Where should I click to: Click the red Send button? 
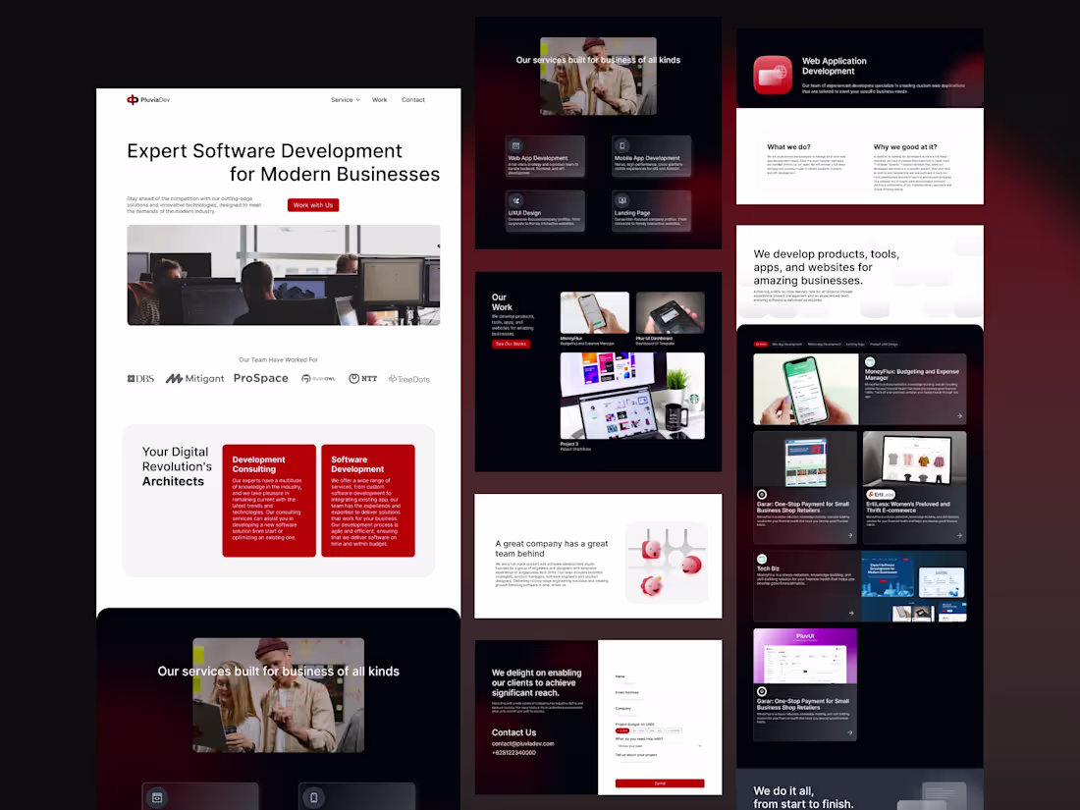660,783
